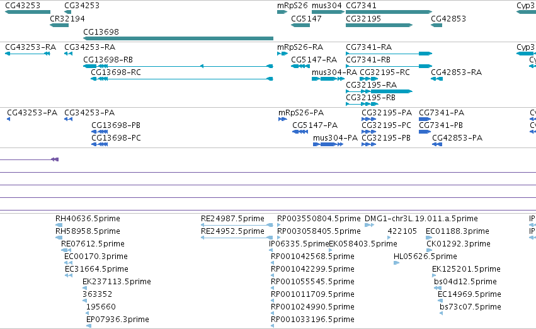Click transcript CG13698-RC label

[x=116, y=72]
